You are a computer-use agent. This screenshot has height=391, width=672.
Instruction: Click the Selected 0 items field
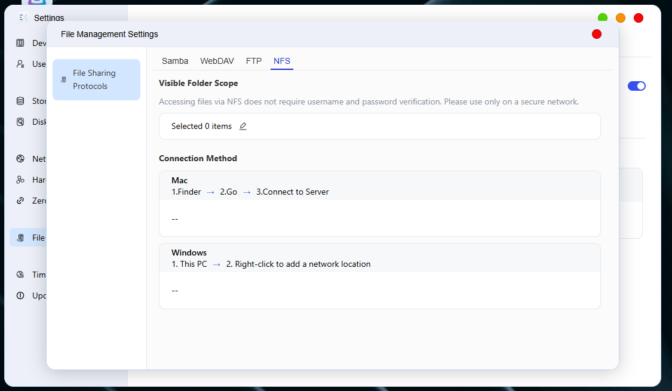[380, 127]
